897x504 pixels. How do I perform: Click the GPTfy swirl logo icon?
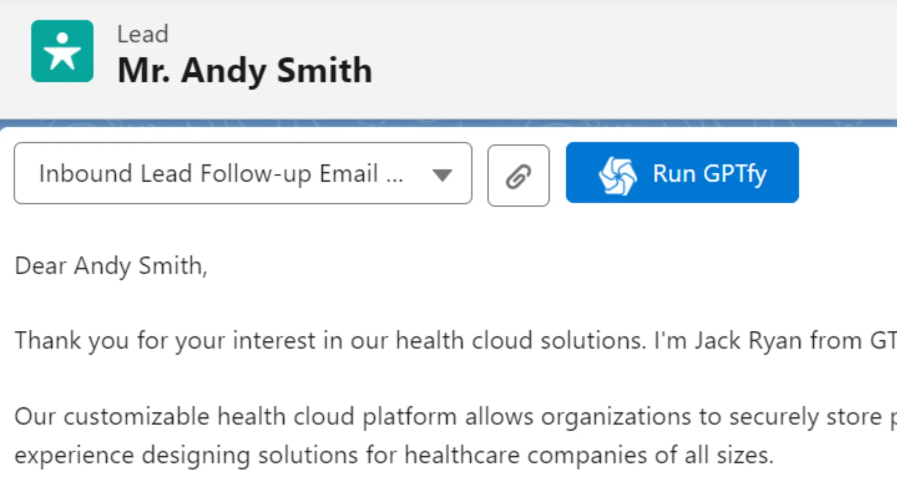618,175
